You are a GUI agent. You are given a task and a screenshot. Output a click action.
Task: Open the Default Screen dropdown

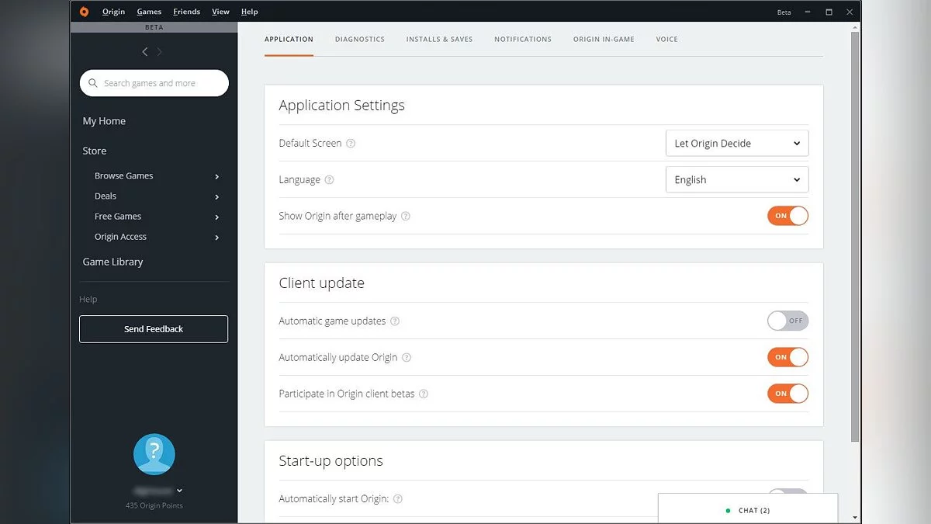(736, 144)
